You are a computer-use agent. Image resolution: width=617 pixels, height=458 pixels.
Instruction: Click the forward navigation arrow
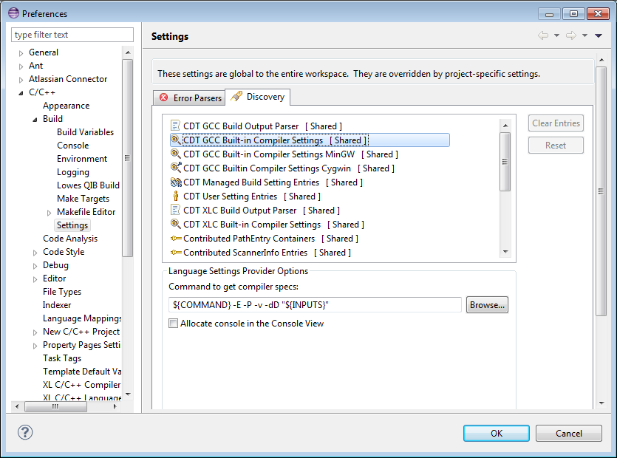[x=571, y=35]
